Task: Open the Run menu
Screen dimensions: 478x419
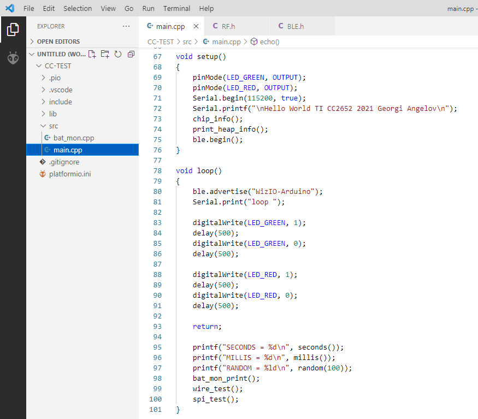Action: (148, 8)
